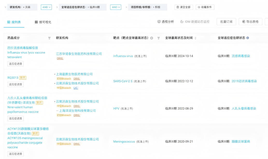
Task: Open 上海蓝鹊生物医药有限公司 link
Action: (74, 74)
